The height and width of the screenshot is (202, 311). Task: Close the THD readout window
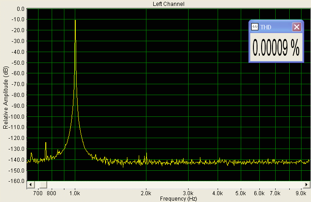(296, 27)
